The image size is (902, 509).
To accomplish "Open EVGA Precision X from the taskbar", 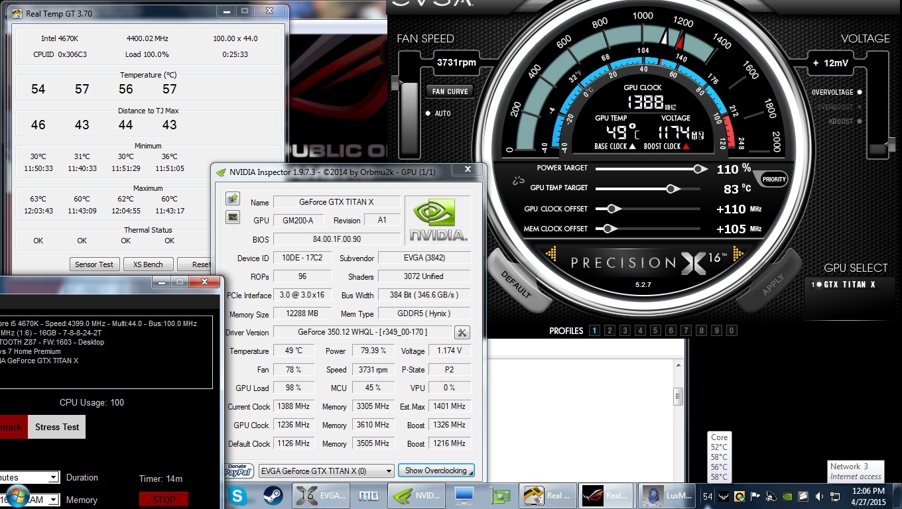I will click(x=321, y=495).
